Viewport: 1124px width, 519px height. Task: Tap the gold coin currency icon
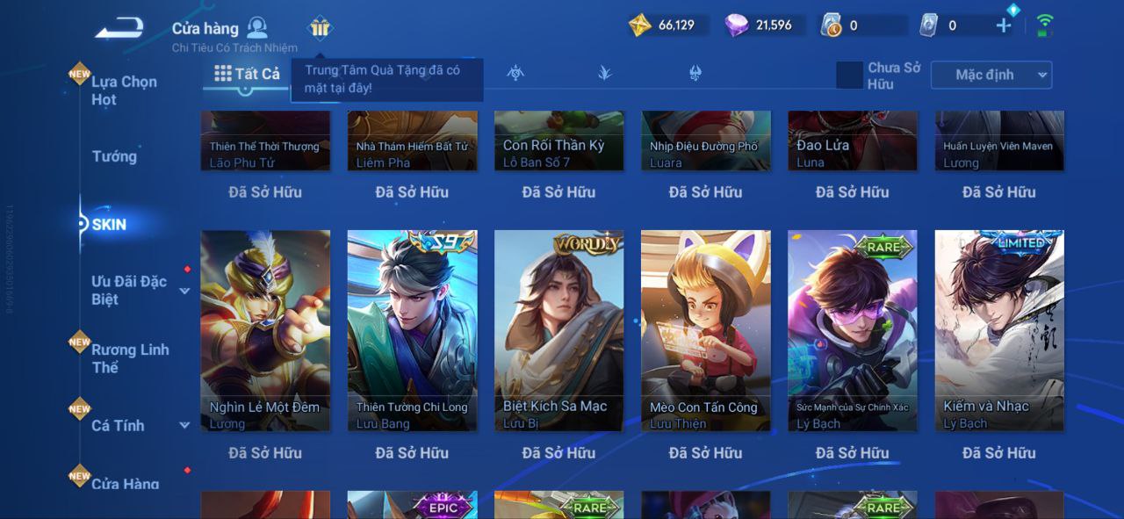coord(640,25)
